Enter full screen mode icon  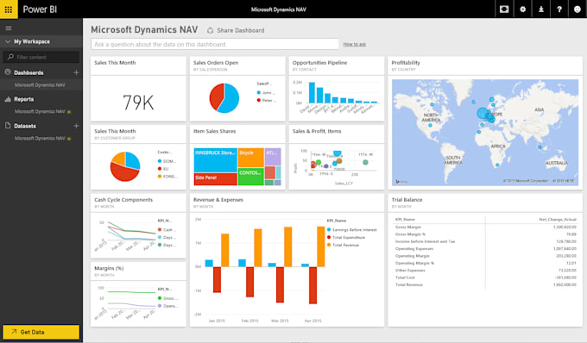pos(504,9)
